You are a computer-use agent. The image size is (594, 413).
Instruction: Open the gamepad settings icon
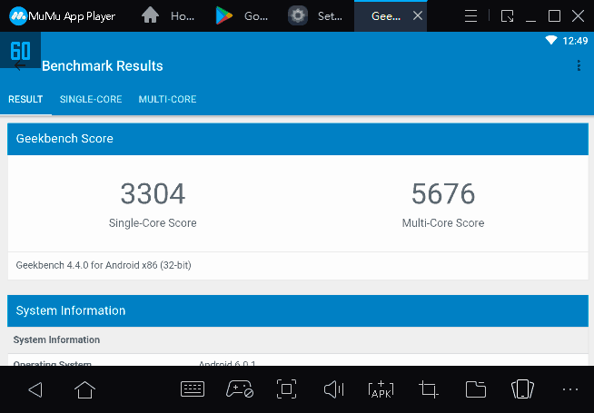pos(240,389)
